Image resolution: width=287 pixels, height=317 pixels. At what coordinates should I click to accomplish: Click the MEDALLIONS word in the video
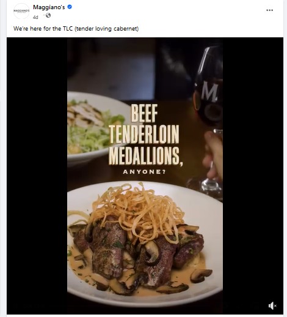(x=146, y=156)
